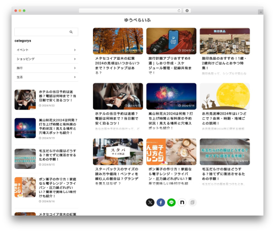Image resolution: width=275 pixels, height=232 pixels.
Task: Open the 生活 category
Action: click(46, 77)
